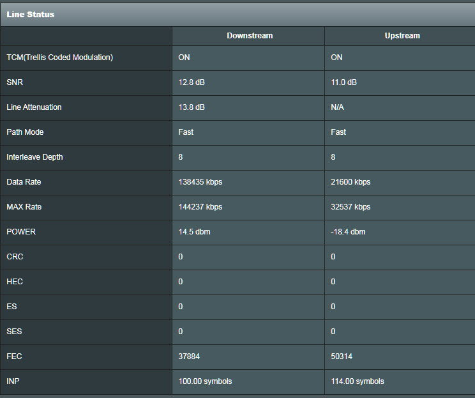Screen dimensions: 475x398
Task: Select the downstream FEC count 37884
Action: point(189,356)
